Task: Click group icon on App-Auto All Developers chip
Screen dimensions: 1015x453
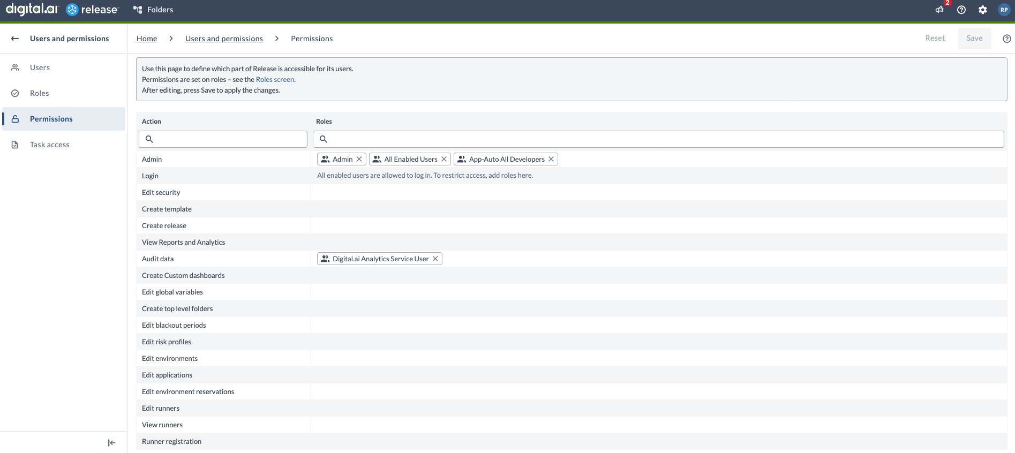Action: [462, 159]
